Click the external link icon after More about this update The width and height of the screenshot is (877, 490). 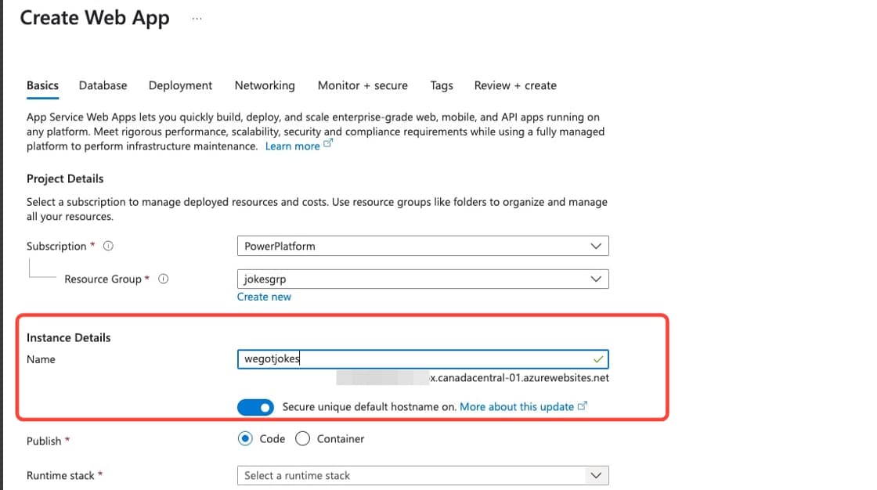[x=583, y=405]
